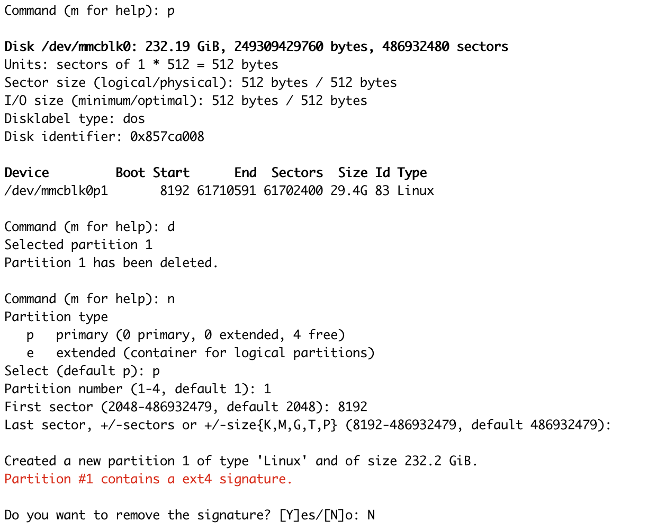This screenshot has width=666, height=530.
Task: Click the /dev/mmcblk0p1 device entry
Action: tap(56, 191)
